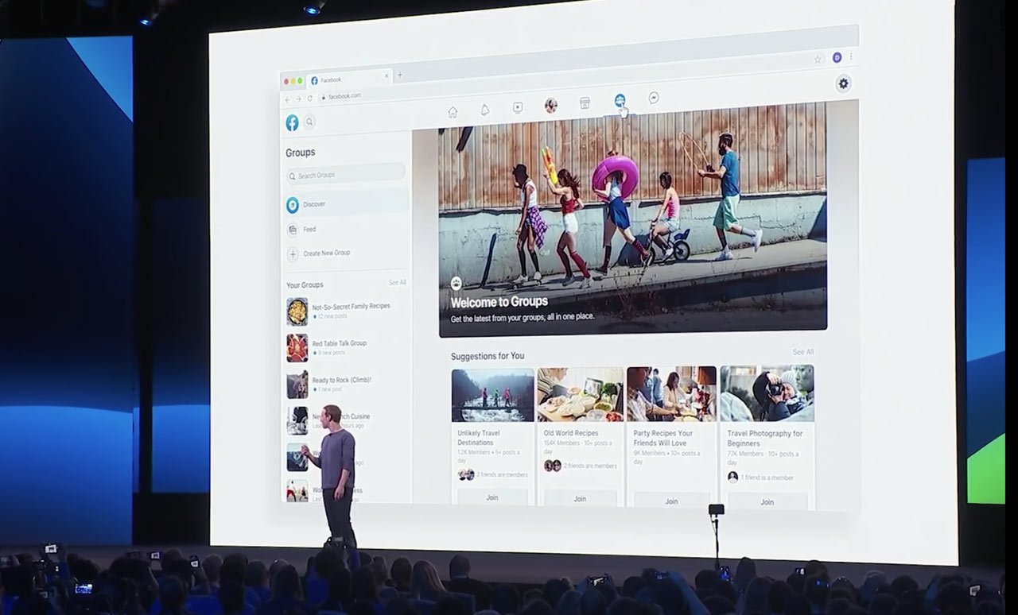The image size is (1018, 615).
Task: Click the search magnifier beside Facebook logo
Action: tap(309, 122)
